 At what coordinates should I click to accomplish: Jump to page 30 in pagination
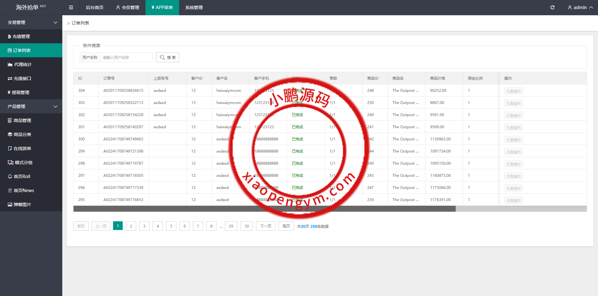click(x=247, y=226)
